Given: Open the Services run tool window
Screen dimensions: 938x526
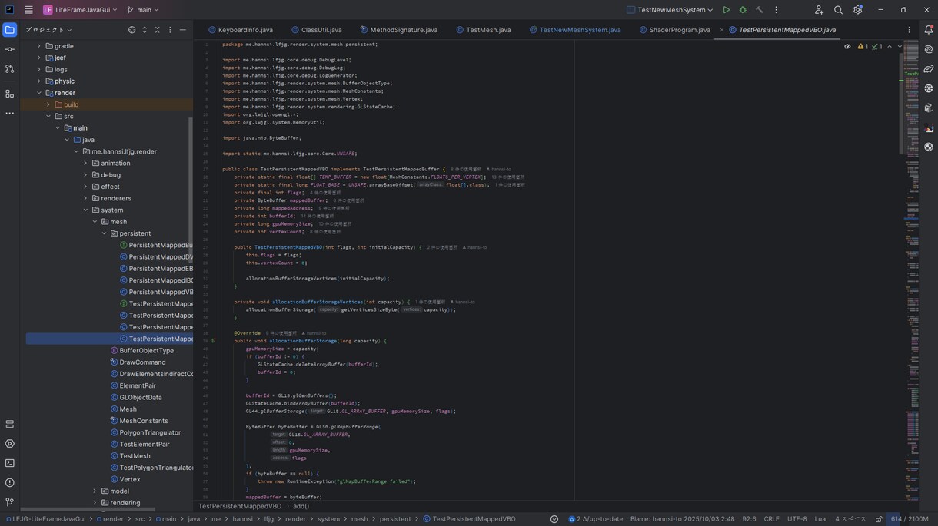Looking at the screenshot, I should pyautogui.click(x=9, y=444).
